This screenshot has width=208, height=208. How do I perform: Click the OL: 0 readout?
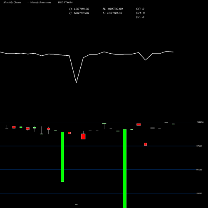coord(140,17)
